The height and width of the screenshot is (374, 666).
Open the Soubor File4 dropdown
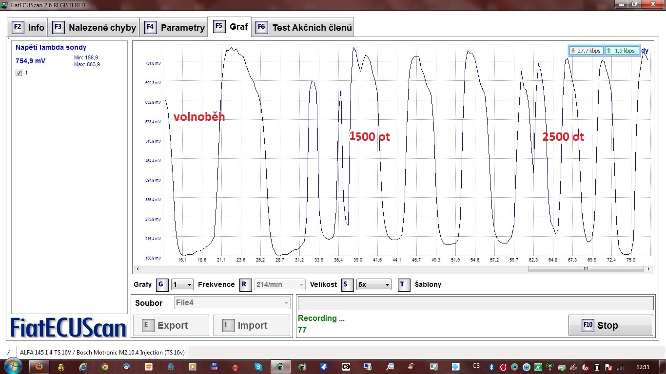point(233,303)
